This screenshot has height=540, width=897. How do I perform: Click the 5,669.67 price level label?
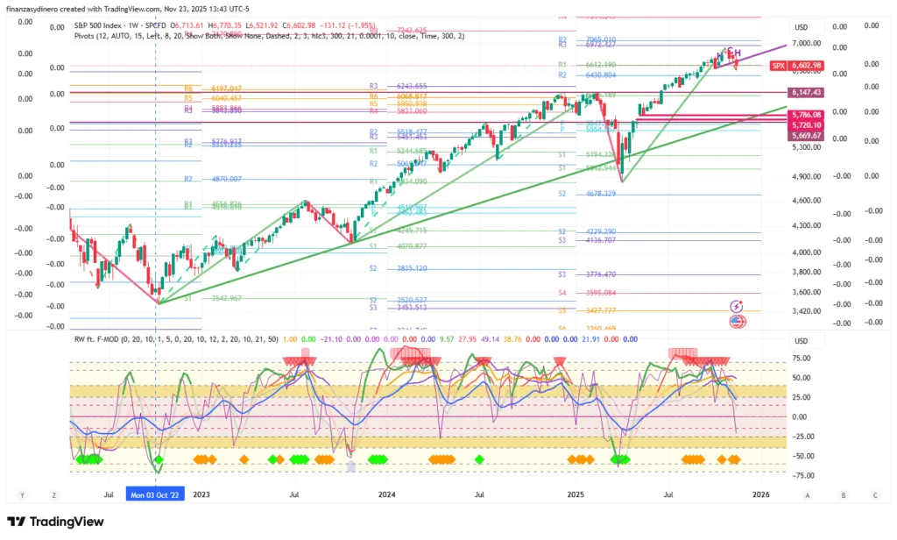805,136
